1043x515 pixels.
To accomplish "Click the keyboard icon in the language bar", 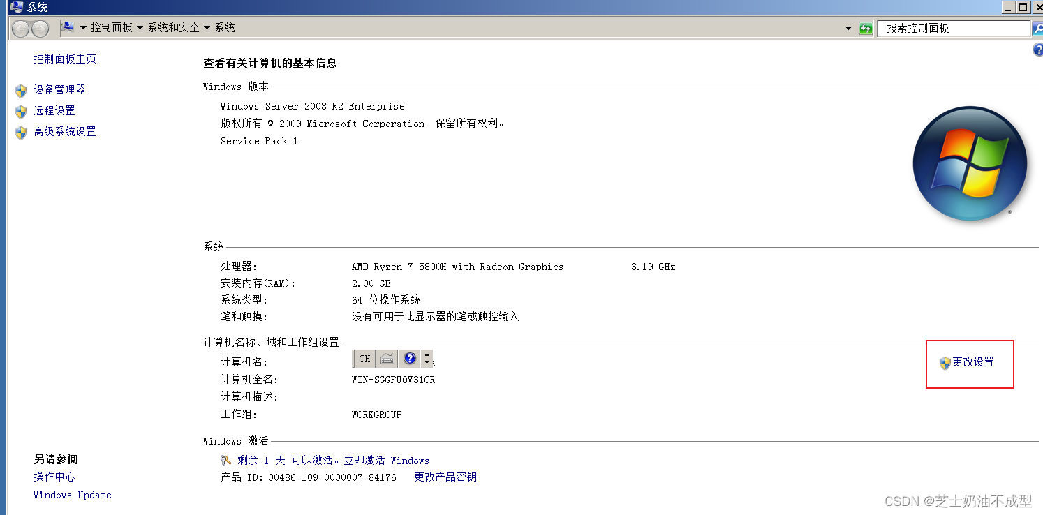I will click(x=387, y=359).
